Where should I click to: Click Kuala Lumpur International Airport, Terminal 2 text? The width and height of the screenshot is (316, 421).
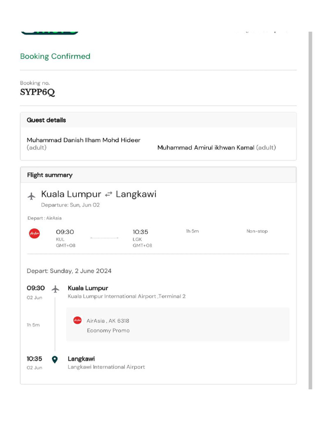[x=127, y=296]
